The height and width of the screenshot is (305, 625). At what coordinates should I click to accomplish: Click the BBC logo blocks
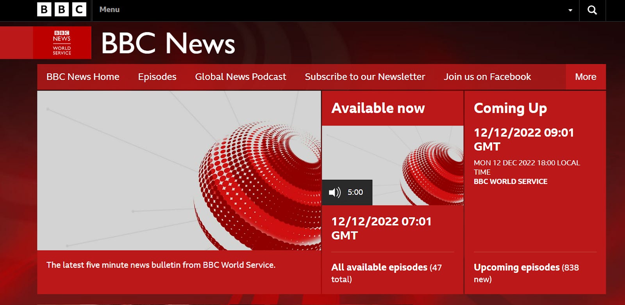61,9
